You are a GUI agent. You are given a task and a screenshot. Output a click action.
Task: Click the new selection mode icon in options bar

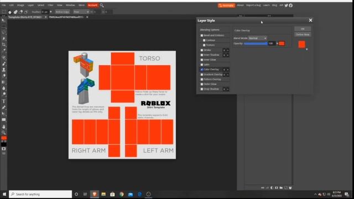click(10, 12)
